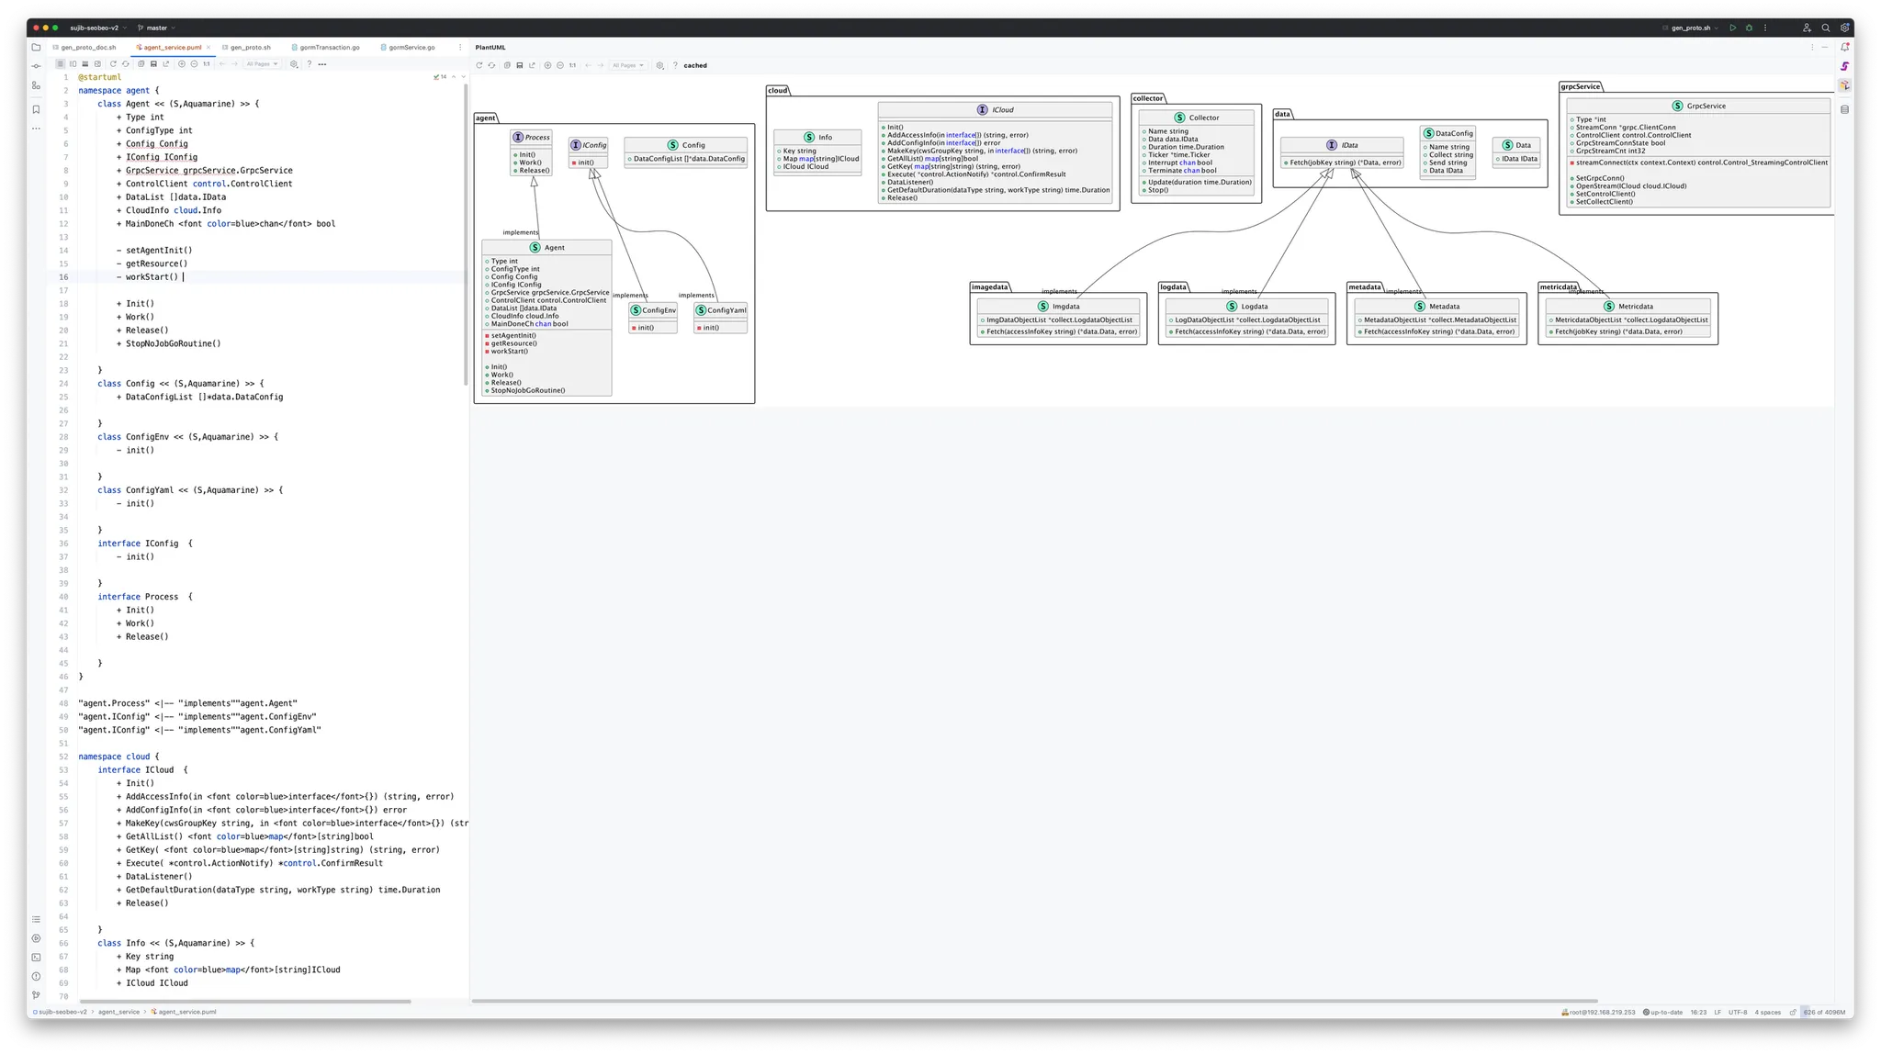Switch to the gormTransaction.go tab
Viewport: 1881px width, 1054px height.
330,47
